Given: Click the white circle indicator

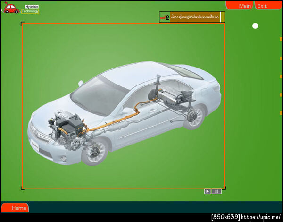Looking at the screenshot, I should click(255, 26).
